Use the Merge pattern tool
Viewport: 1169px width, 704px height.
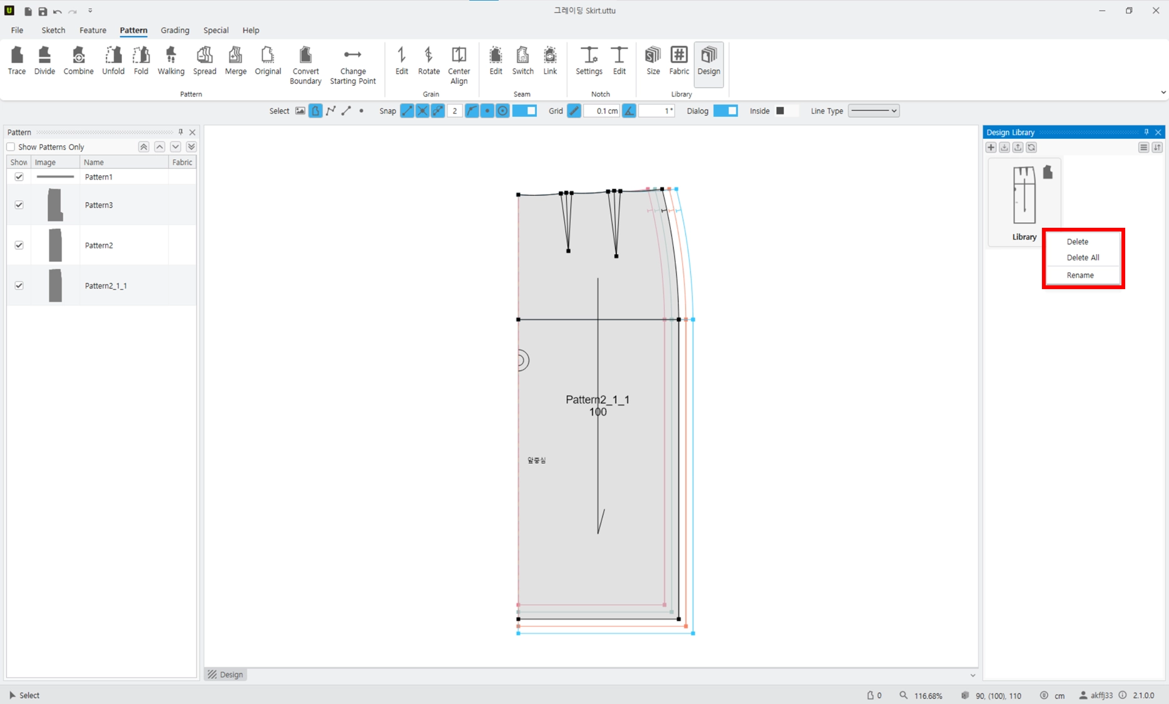[x=235, y=61]
